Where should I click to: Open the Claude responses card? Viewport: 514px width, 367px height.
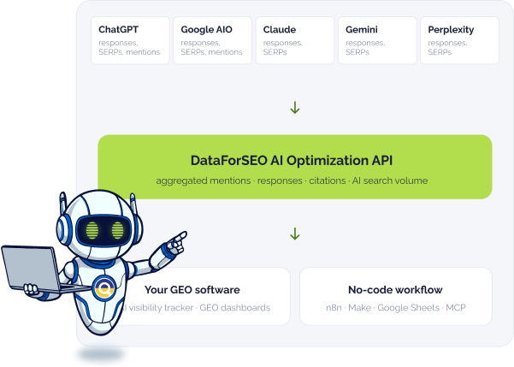295,40
